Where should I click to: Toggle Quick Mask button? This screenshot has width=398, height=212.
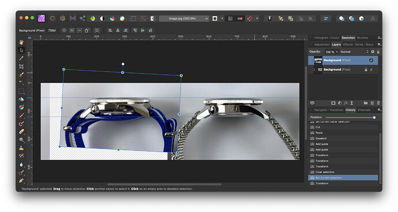[215, 18]
